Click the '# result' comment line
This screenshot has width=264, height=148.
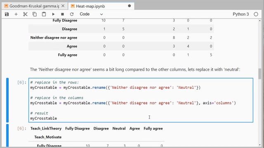pyautogui.click(x=39, y=113)
